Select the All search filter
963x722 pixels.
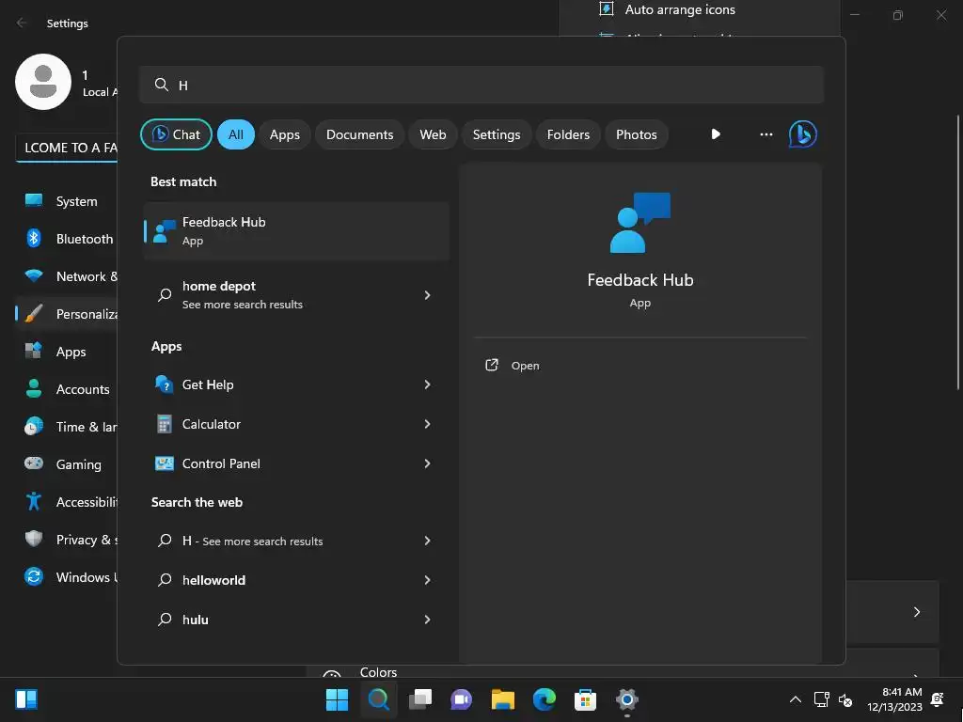click(236, 134)
